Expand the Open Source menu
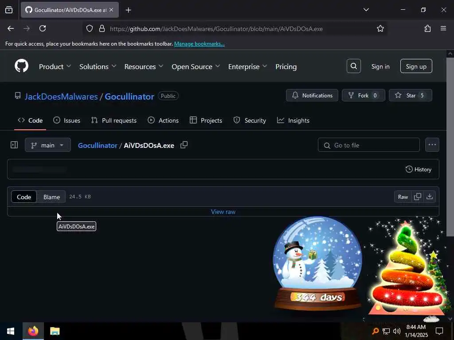 [196, 66]
